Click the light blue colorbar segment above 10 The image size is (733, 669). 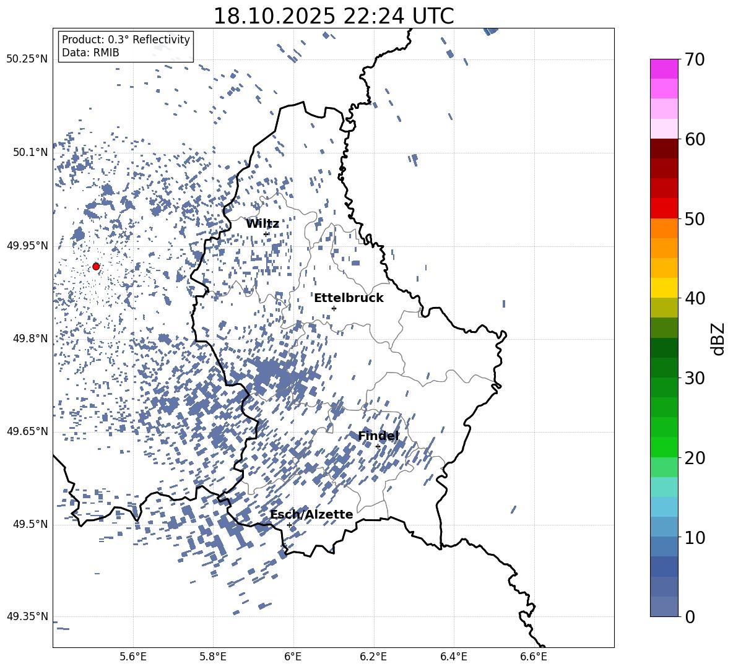click(x=664, y=507)
